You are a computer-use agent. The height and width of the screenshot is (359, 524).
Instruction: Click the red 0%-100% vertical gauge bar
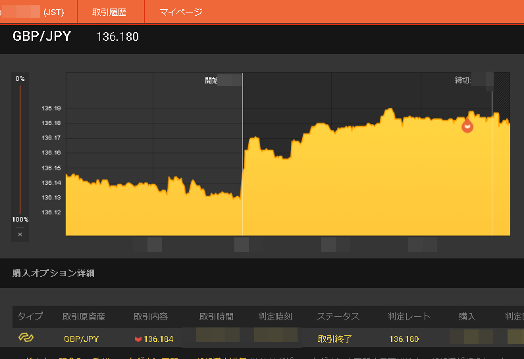(x=20, y=149)
